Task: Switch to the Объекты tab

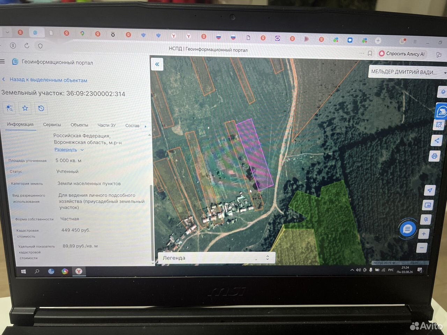Action: [79, 125]
